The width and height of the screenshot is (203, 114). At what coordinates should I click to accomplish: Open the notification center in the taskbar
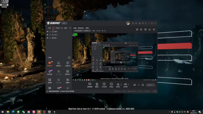click(x=200, y=112)
